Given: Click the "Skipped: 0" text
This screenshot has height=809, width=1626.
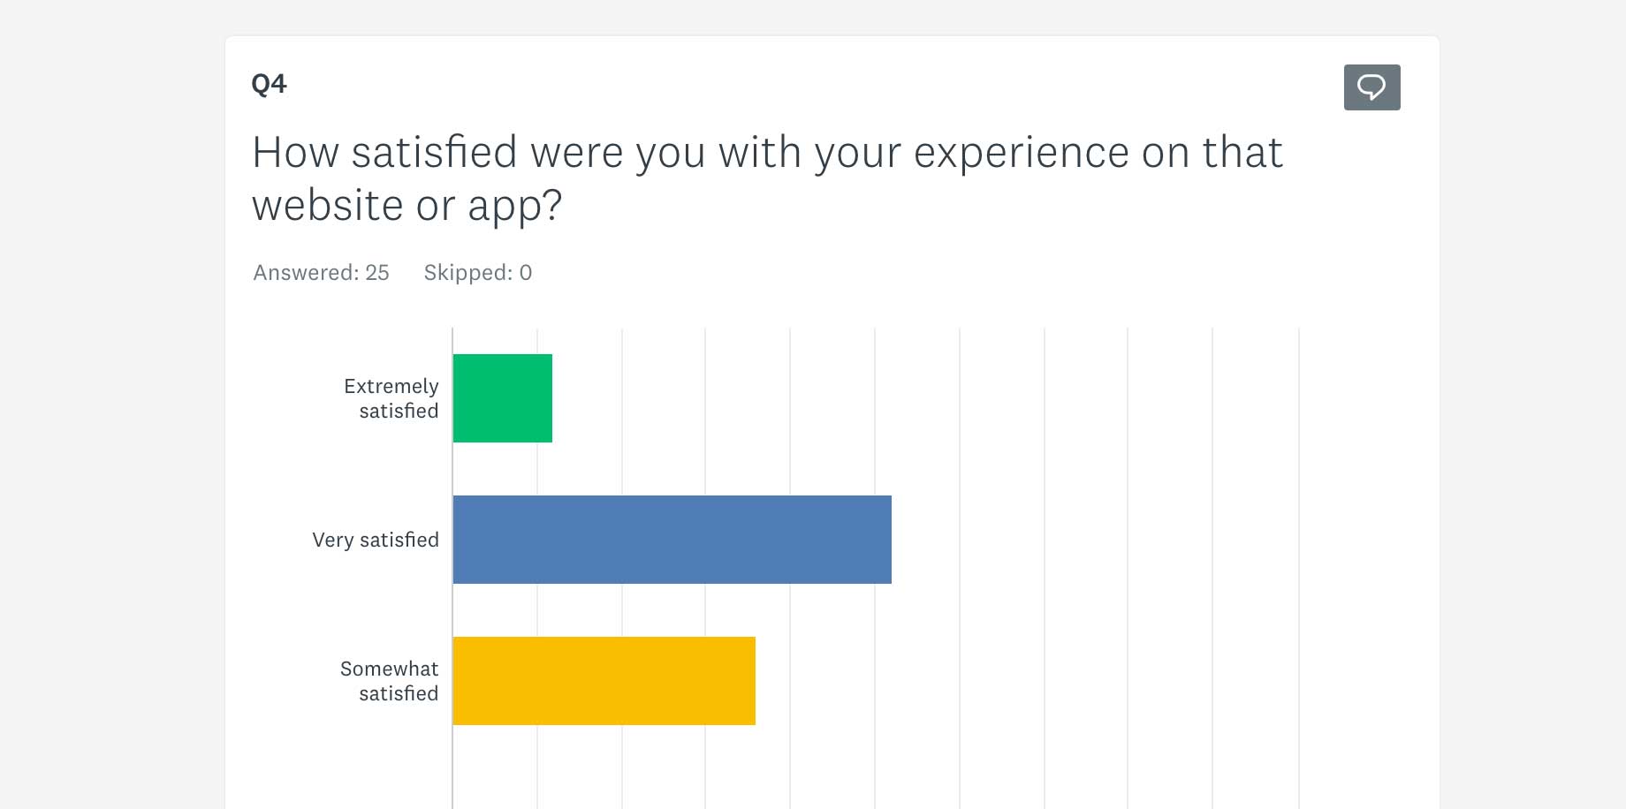Looking at the screenshot, I should 477,273.
